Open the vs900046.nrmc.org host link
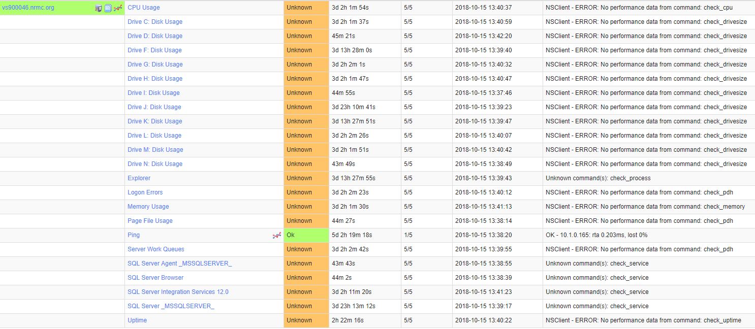 (28, 8)
